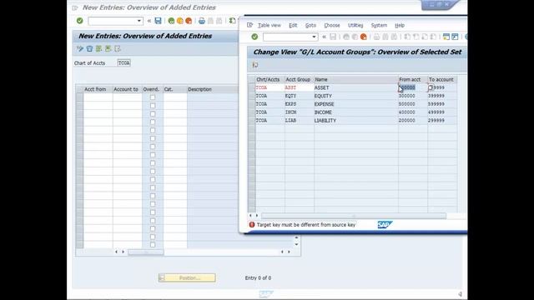Open the window menu icon left of Table view
This screenshot has width=534, height=300.
point(249,25)
